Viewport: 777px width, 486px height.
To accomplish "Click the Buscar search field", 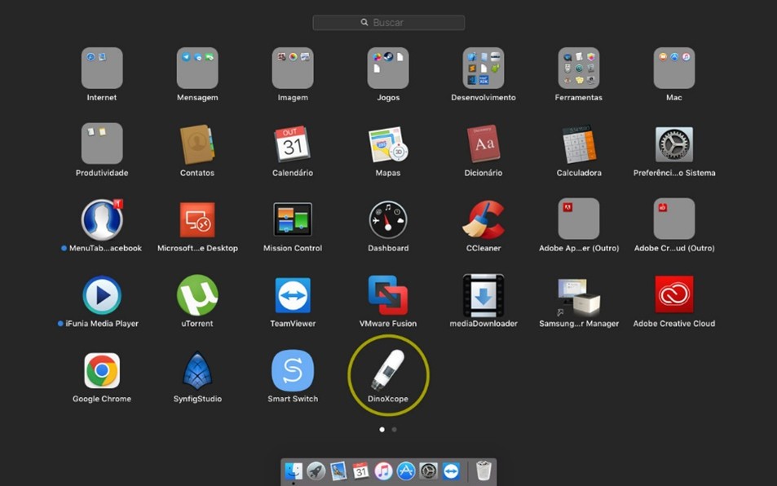I will (389, 23).
